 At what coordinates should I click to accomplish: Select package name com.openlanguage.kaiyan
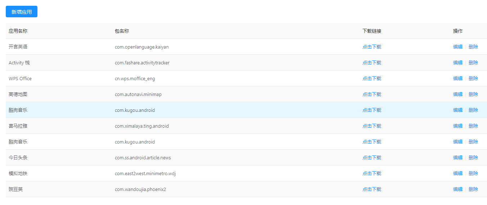pos(142,47)
